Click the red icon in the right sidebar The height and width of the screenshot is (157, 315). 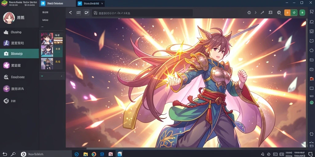click(312, 79)
